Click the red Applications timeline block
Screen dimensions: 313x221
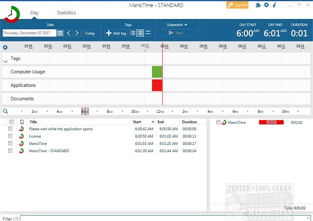coord(157,85)
